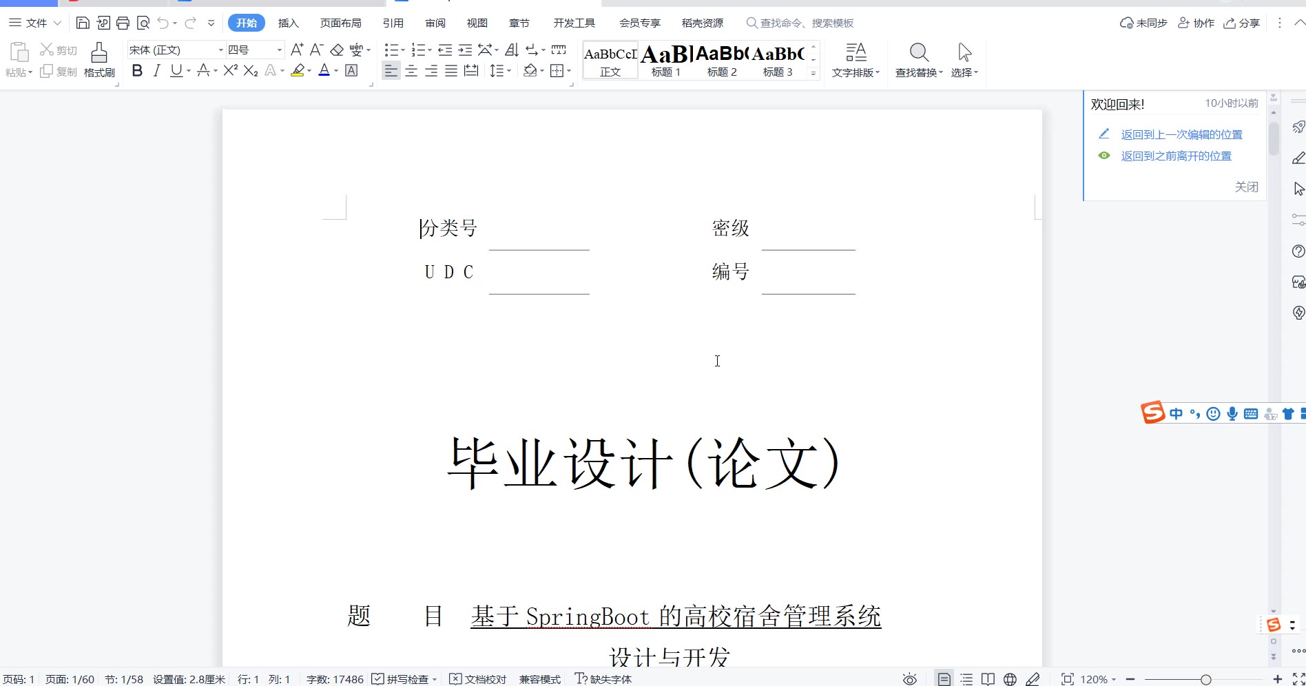Toggle align left
Viewport: 1306px width, 686px height.
coord(391,70)
